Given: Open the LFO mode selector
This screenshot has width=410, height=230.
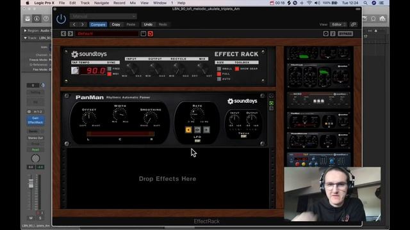Looking at the screenshot, I should coord(197,141).
